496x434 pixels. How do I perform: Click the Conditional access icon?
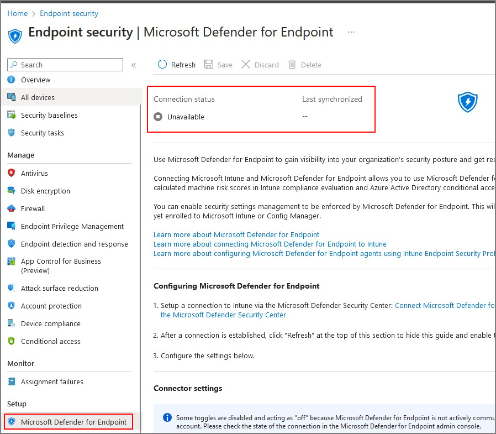pyautogui.click(x=11, y=341)
